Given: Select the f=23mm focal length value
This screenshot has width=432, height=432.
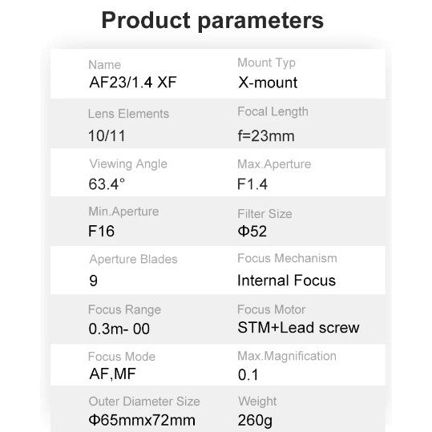Looking at the screenshot, I should point(266,135).
